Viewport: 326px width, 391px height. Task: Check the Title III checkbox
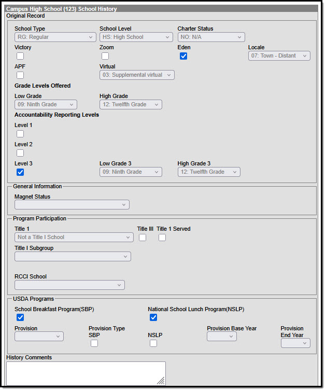click(143, 238)
